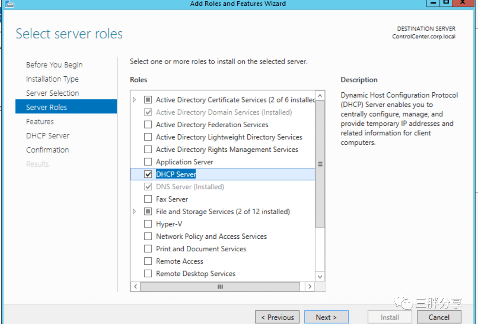Image resolution: width=478 pixels, height=324 pixels.
Task: Select the DHCP Server step in the sidebar
Action: (47, 136)
